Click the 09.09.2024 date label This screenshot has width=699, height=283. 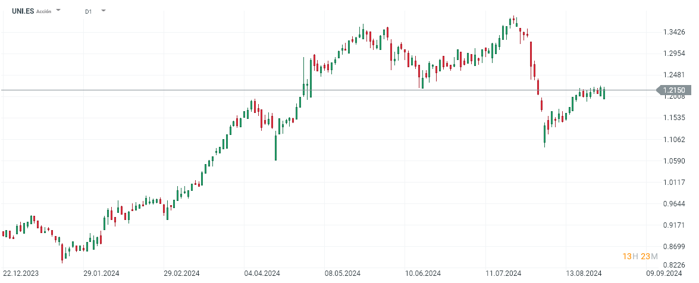pos(664,273)
